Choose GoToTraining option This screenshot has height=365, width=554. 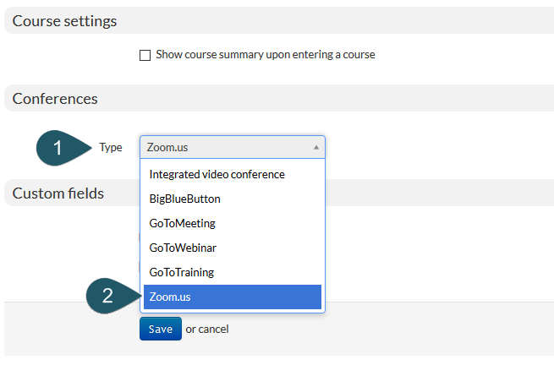point(233,272)
